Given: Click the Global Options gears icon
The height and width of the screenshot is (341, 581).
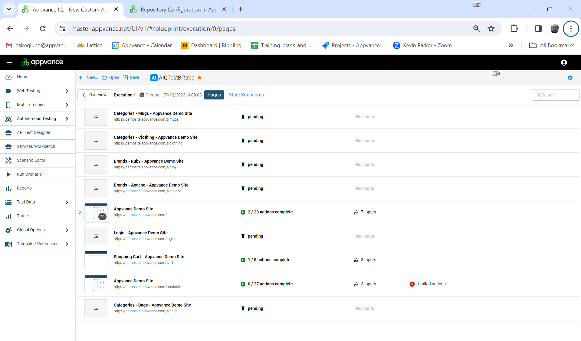Looking at the screenshot, I should (x=8, y=230).
